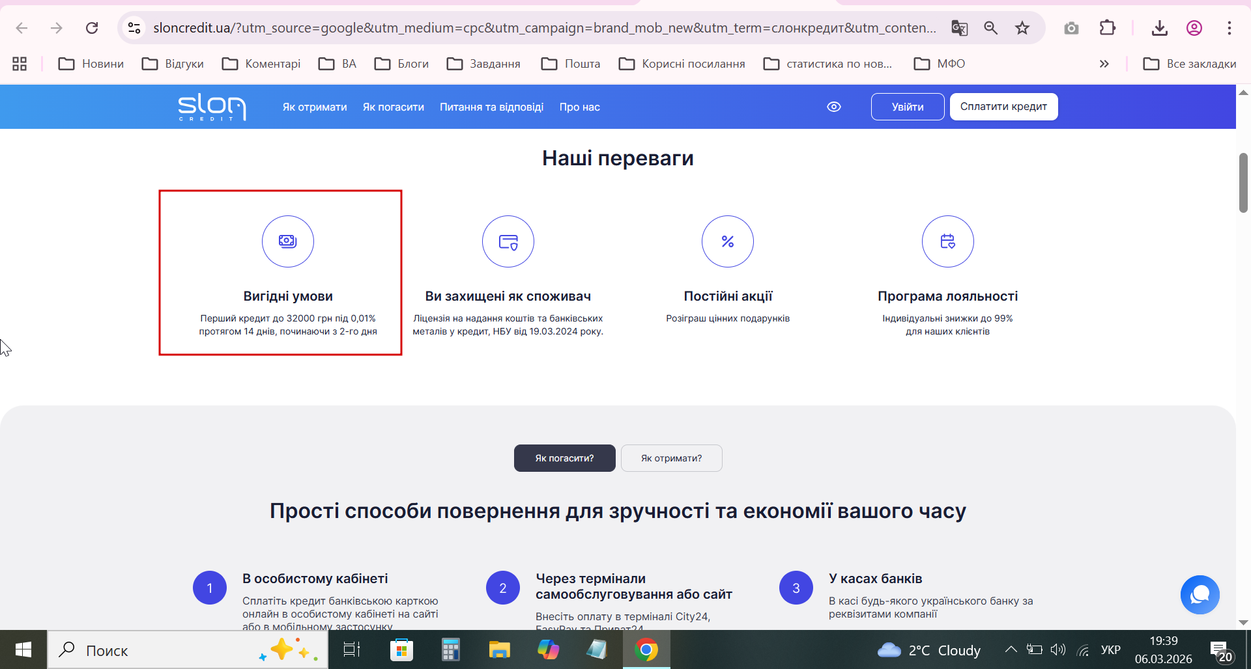Click the camera screenshot extension icon
1251x669 pixels.
click(x=1071, y=28)
